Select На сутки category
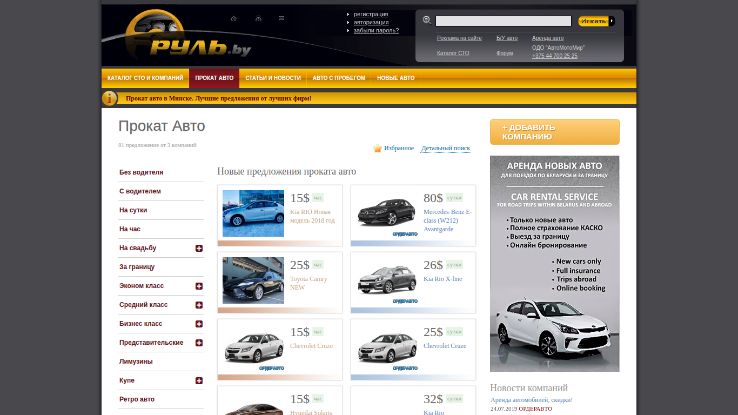 [x=133, y=210]
